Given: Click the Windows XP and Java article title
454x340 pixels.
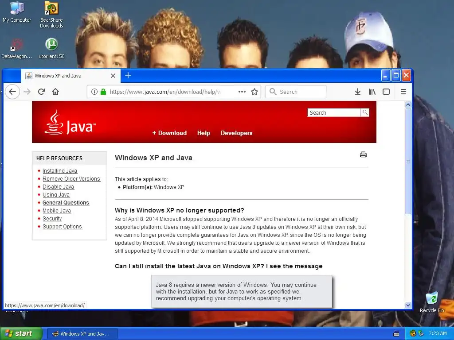Looking at the screenshot, I should tap(153, 158).
